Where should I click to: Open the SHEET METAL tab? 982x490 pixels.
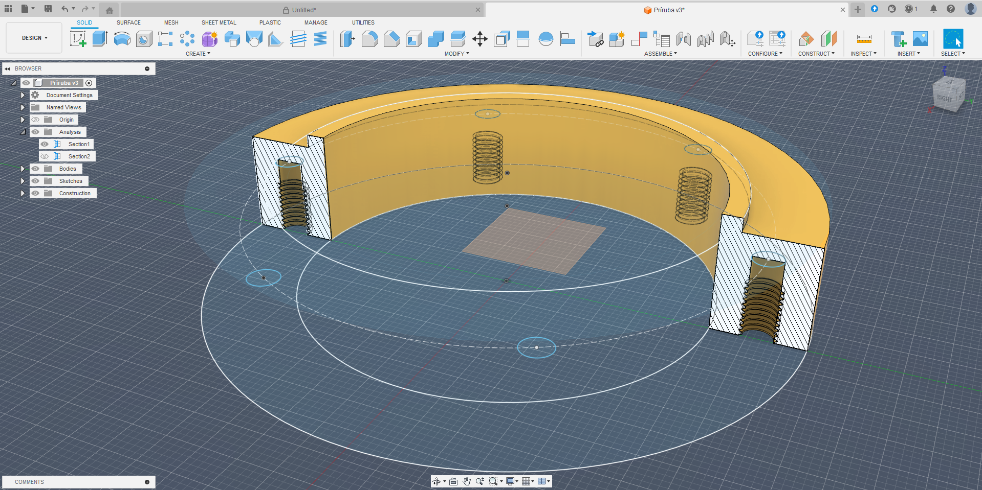pos(219,22)
